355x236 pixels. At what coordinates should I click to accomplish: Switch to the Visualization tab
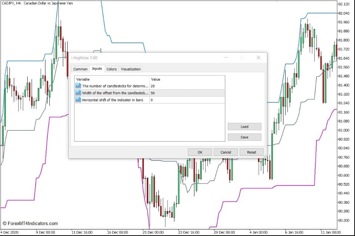tap(130, 69)
